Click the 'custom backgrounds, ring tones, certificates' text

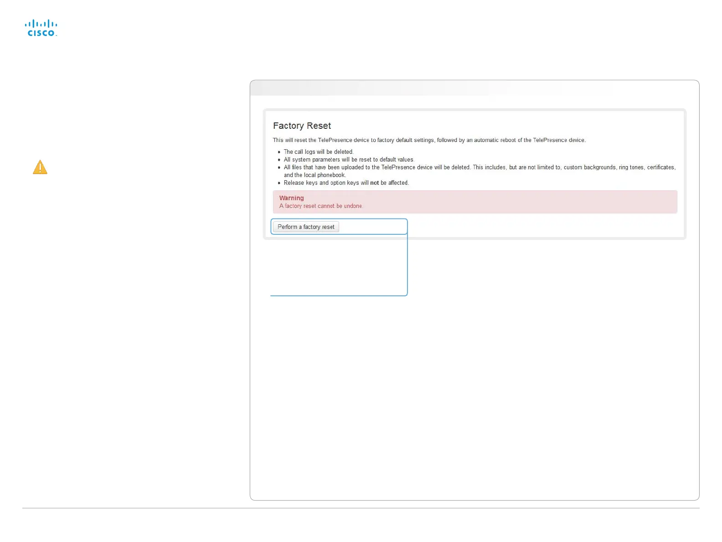(619, 167)
